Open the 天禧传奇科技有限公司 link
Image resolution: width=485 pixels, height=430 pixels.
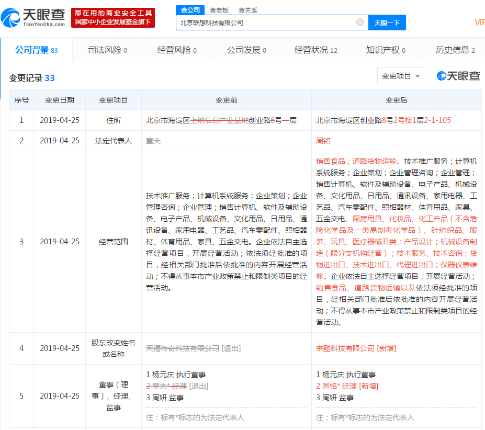(183, 348)
